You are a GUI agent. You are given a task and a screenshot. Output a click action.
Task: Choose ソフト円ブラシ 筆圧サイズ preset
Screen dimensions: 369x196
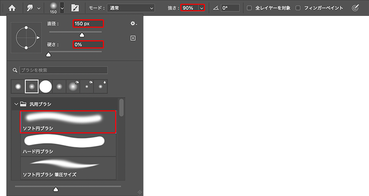[68, 168]
